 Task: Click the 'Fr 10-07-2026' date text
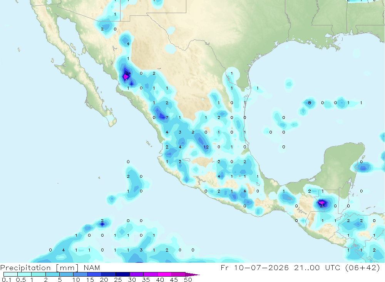click(254, 267)
